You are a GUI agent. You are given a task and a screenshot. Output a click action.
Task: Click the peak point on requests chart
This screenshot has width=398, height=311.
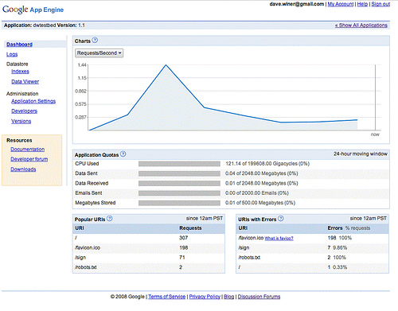(x=166, y=65)
